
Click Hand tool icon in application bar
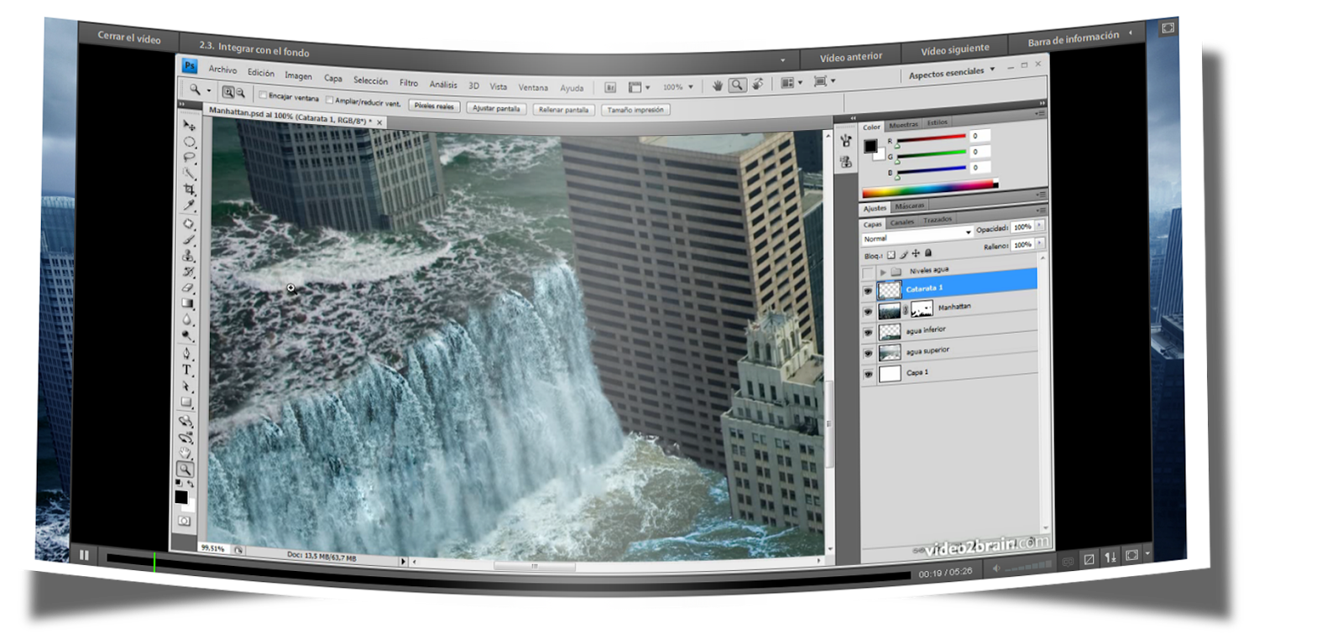click(718, 86)
